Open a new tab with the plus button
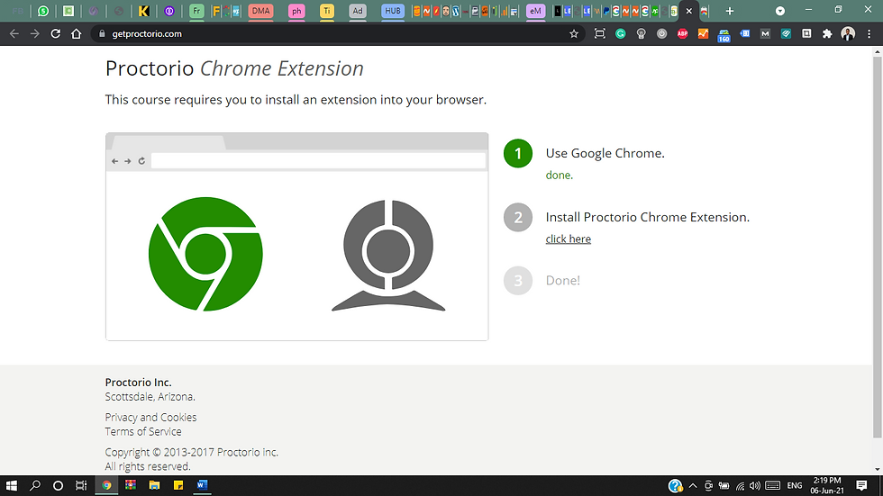The height and width of the screenshot is (496, 883). click(x=729, y=11)
